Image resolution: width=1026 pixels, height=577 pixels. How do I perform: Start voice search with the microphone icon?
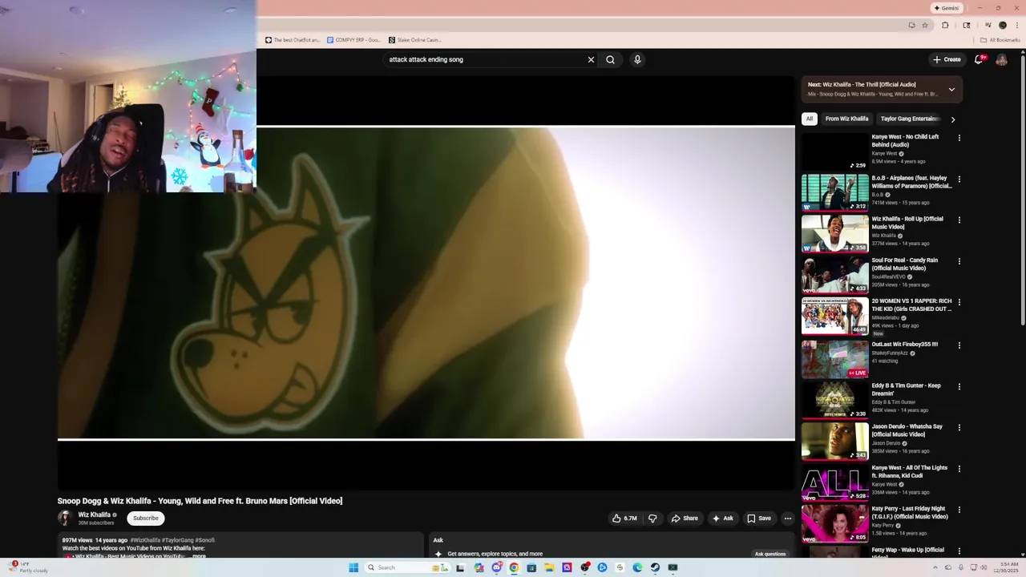click(637, 59)
